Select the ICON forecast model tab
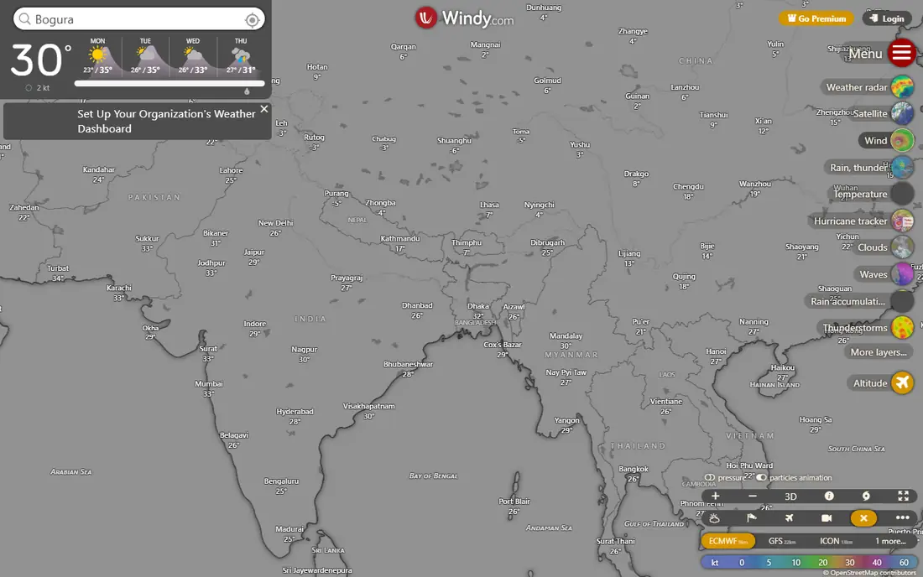The image size is (923, 577). pyautogui.click(x=836, y=541)
